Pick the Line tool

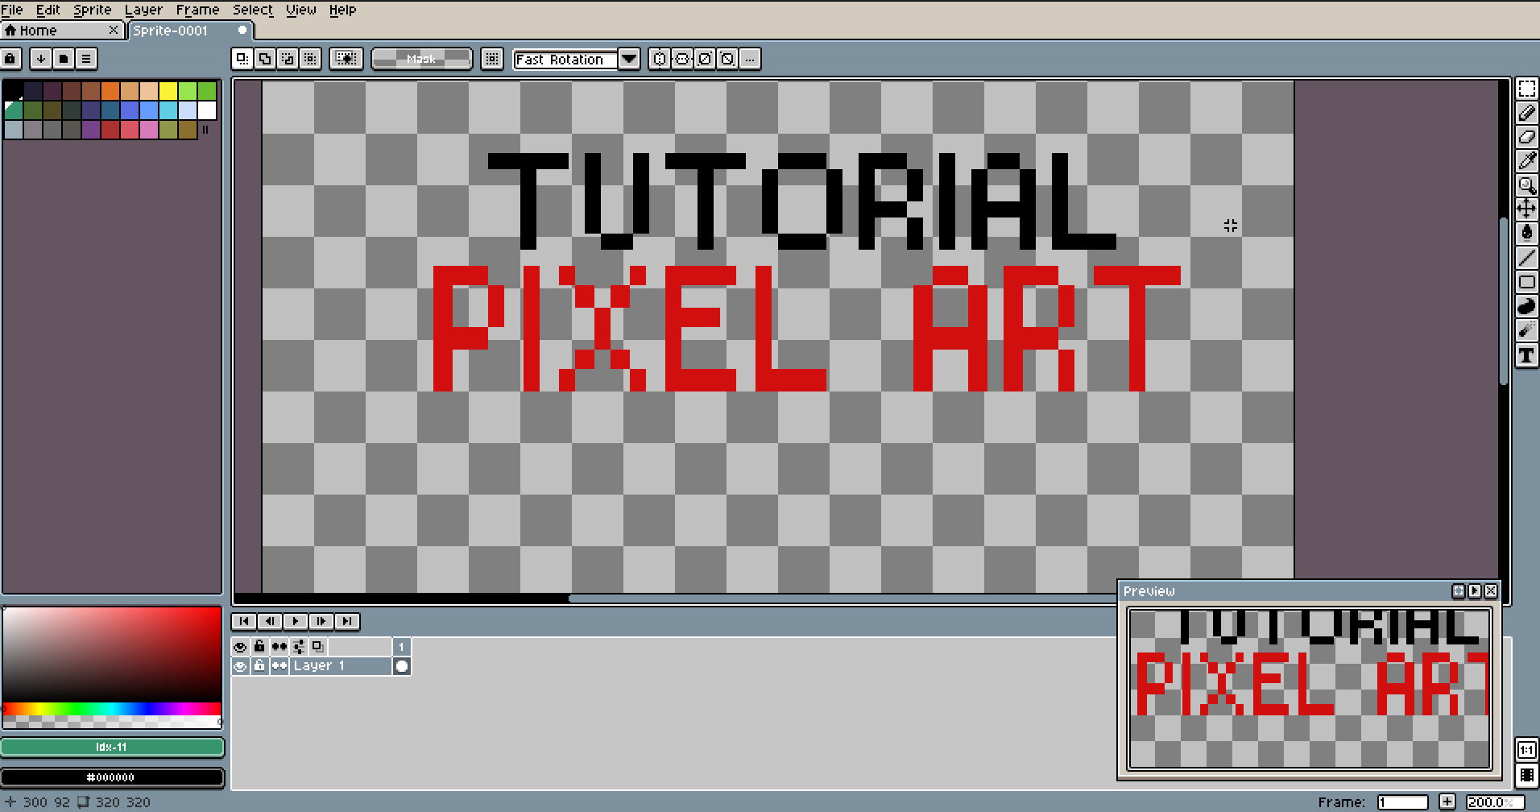tap(1526, 258)
